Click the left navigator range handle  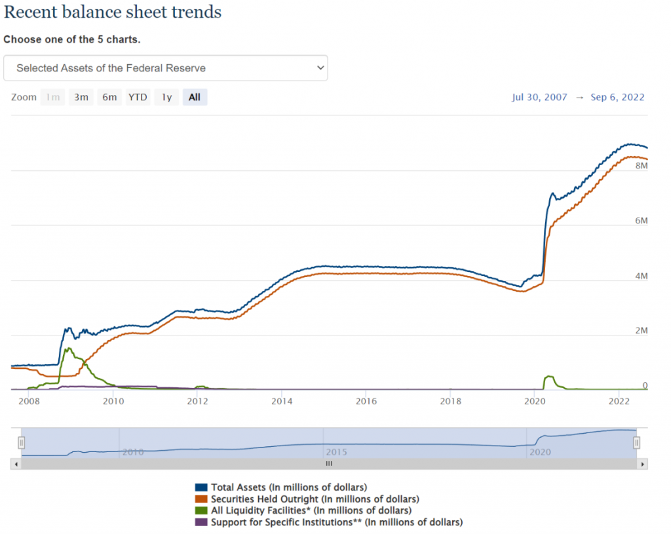[21, 444]
